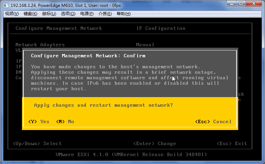Open the 选项(O) options menu

click(68, 14)
